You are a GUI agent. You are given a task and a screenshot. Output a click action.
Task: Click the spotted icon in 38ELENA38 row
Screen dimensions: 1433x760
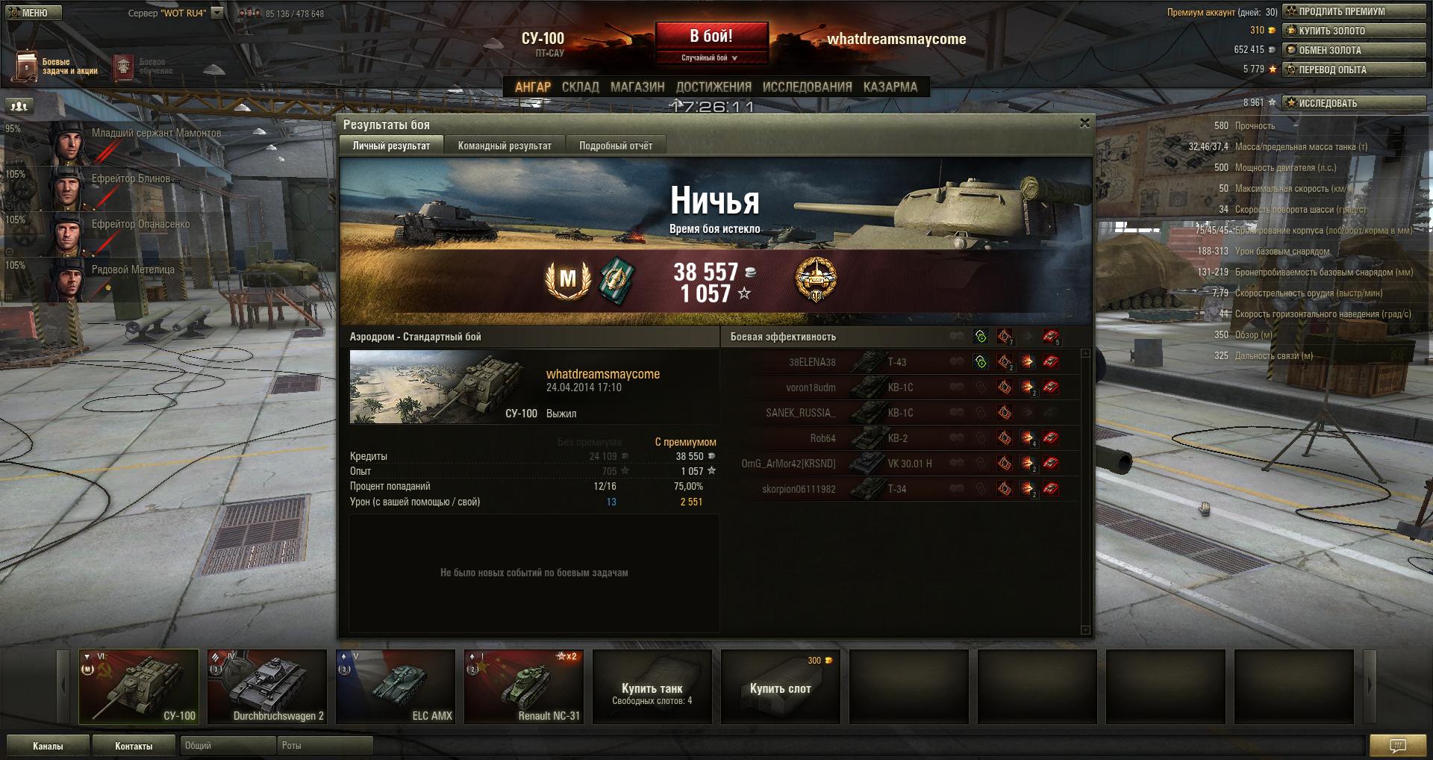coord(981,362)
